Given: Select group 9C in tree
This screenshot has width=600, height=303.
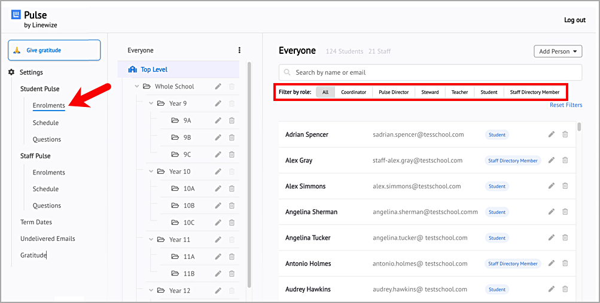Looking at the screenshot, I should pos(187,154).
